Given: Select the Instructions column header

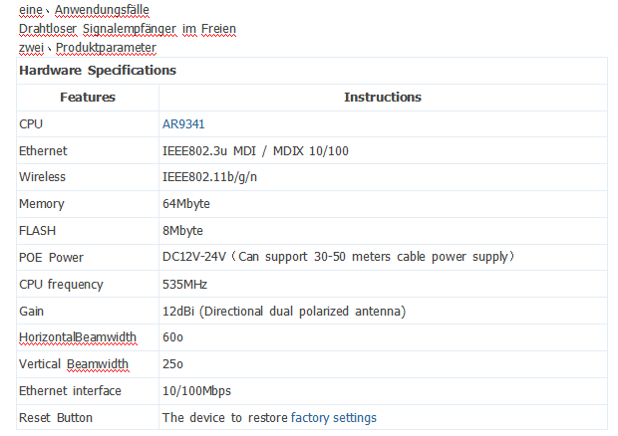Looking at the screenshot, I should coord(382,98).
